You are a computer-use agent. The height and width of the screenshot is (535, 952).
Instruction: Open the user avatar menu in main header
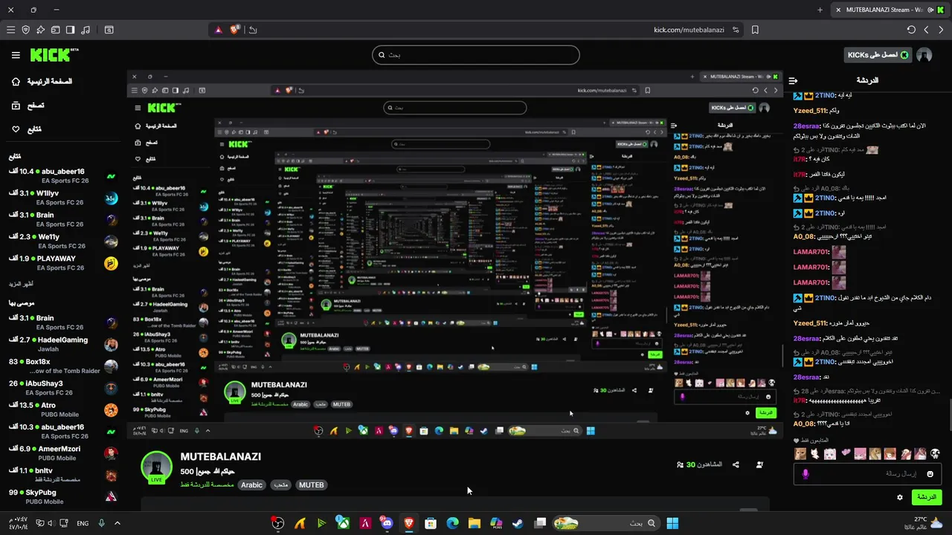point(924,55)
